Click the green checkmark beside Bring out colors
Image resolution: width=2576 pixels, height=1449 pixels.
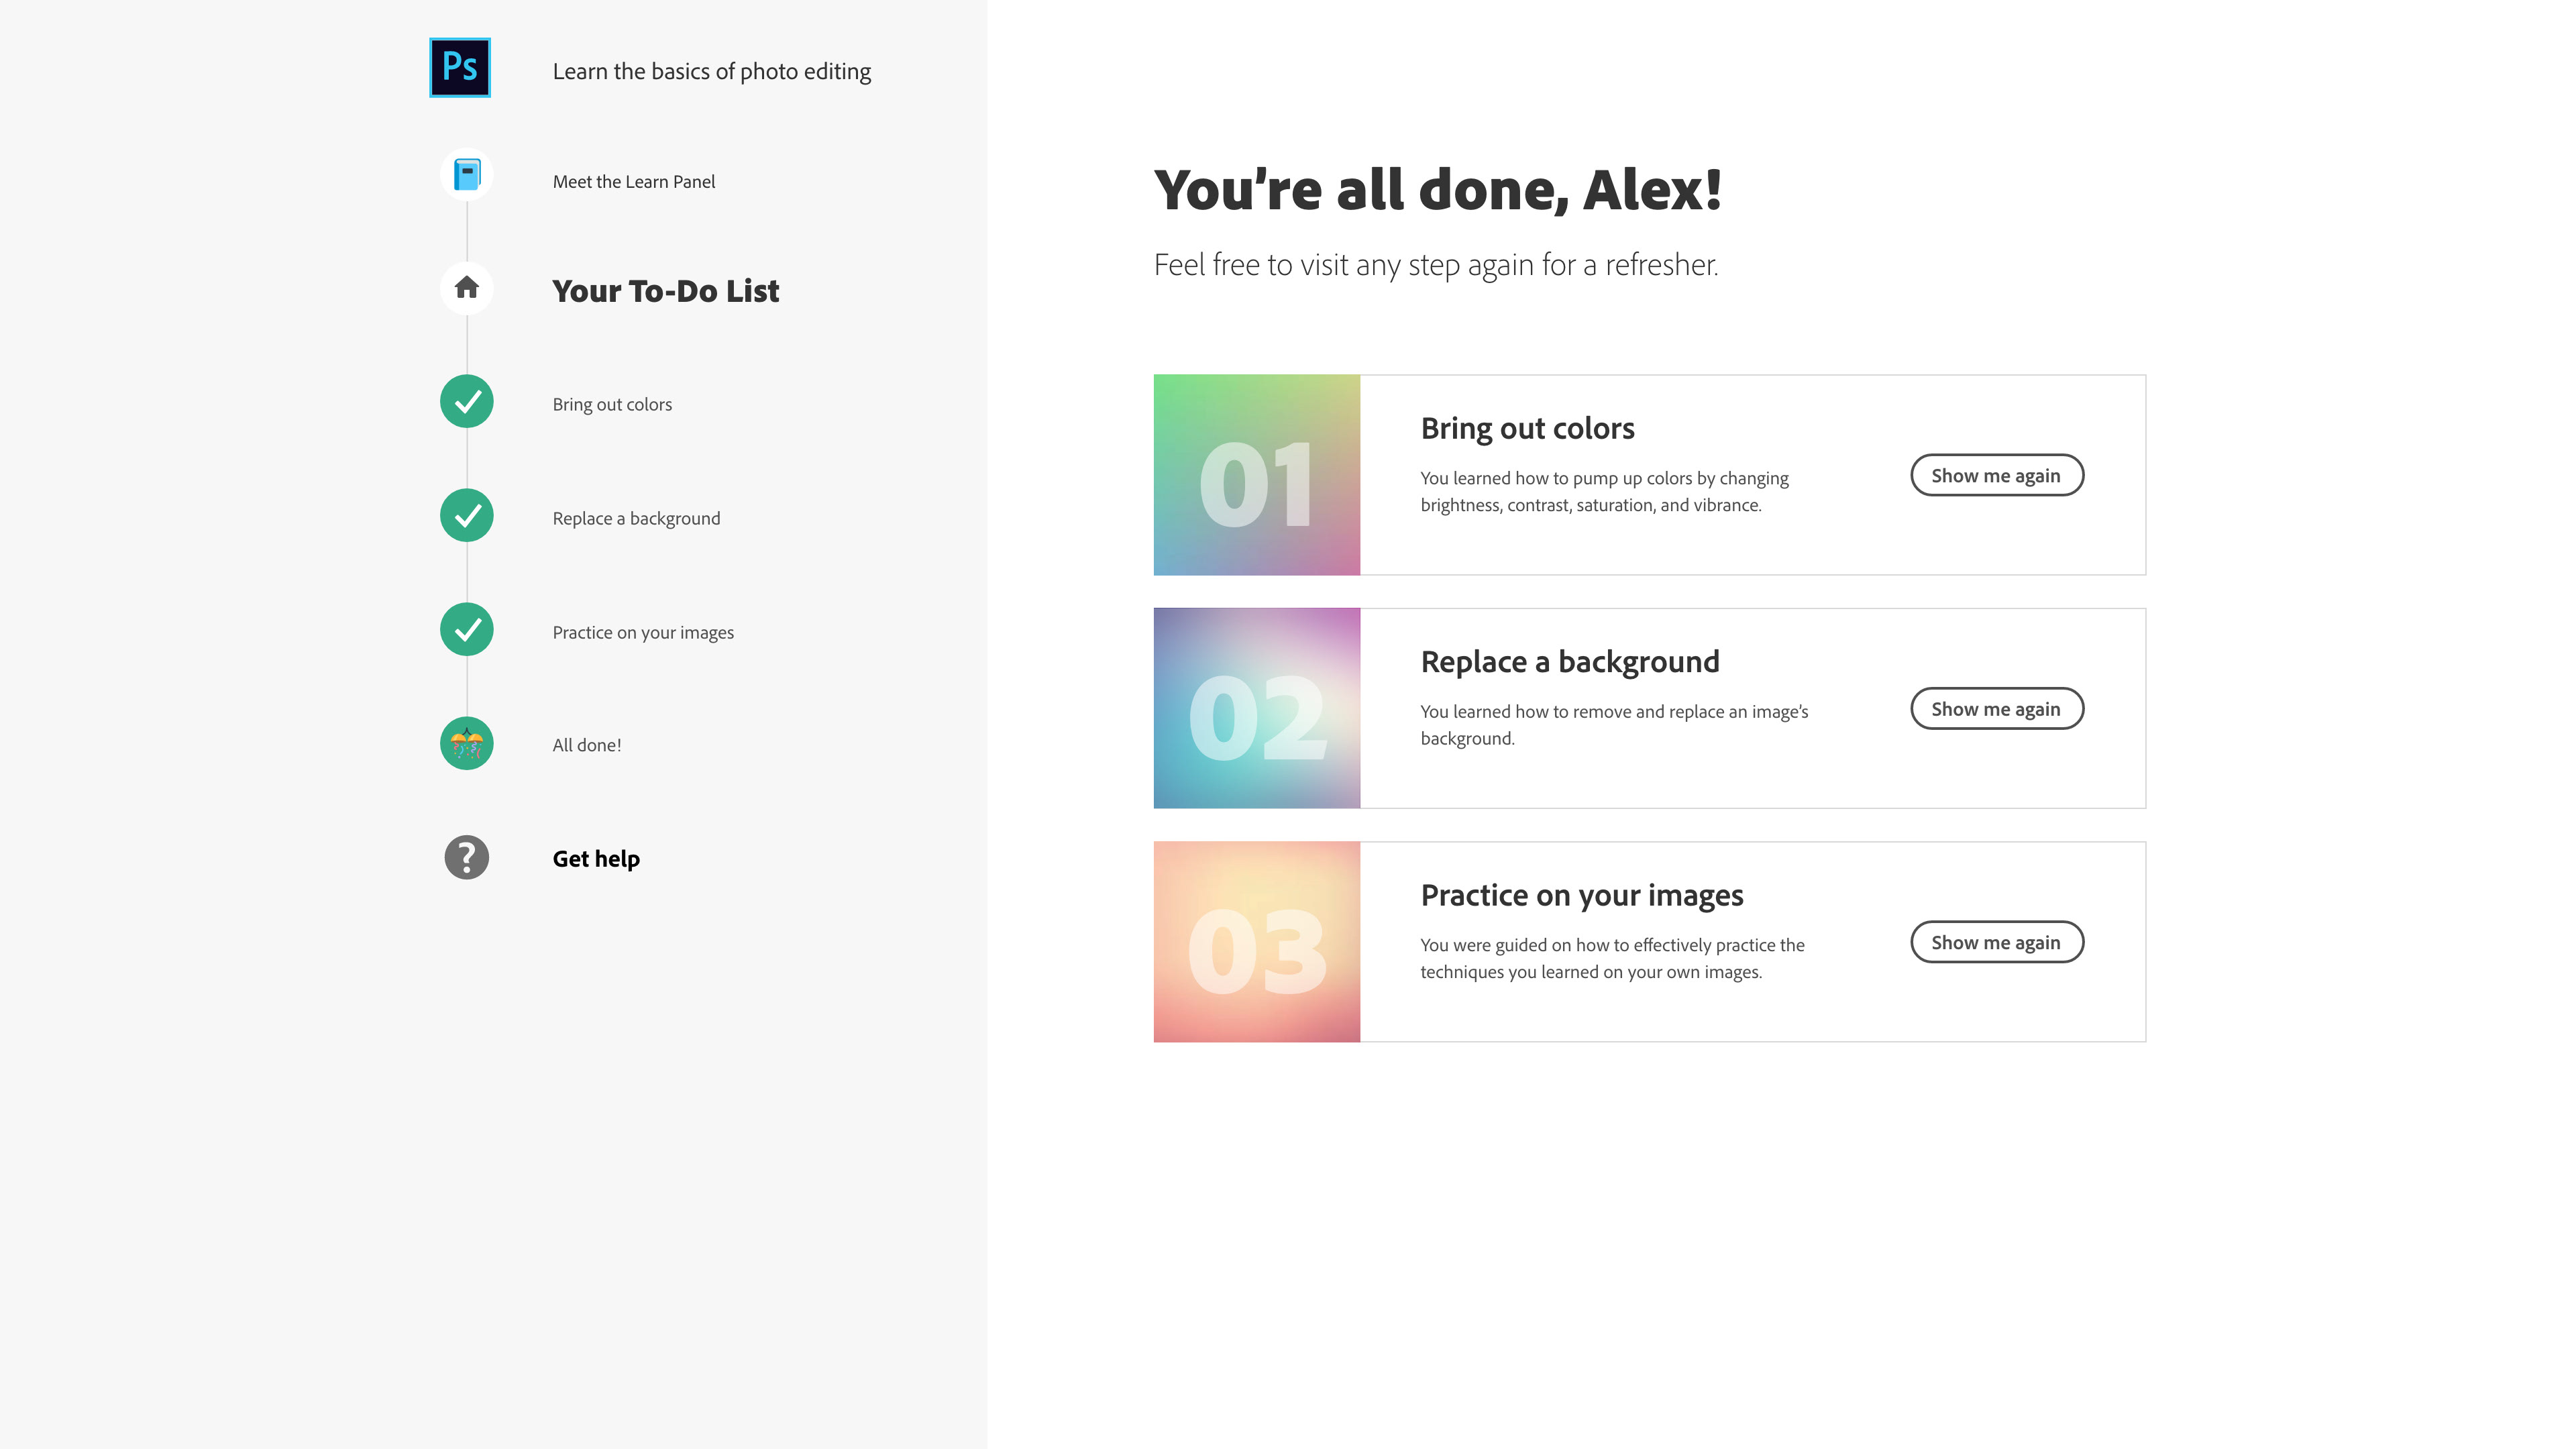coord(467,402)
